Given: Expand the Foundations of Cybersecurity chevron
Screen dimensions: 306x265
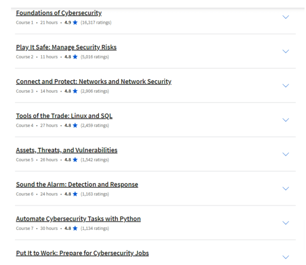Looking at the screenshot, I should tap(285, 17).
